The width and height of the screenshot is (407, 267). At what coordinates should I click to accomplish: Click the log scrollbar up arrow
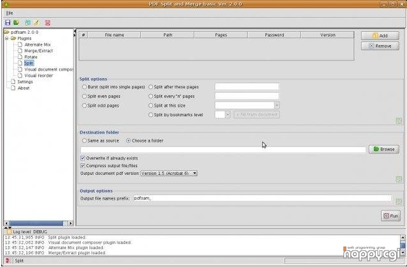point(403,237)
